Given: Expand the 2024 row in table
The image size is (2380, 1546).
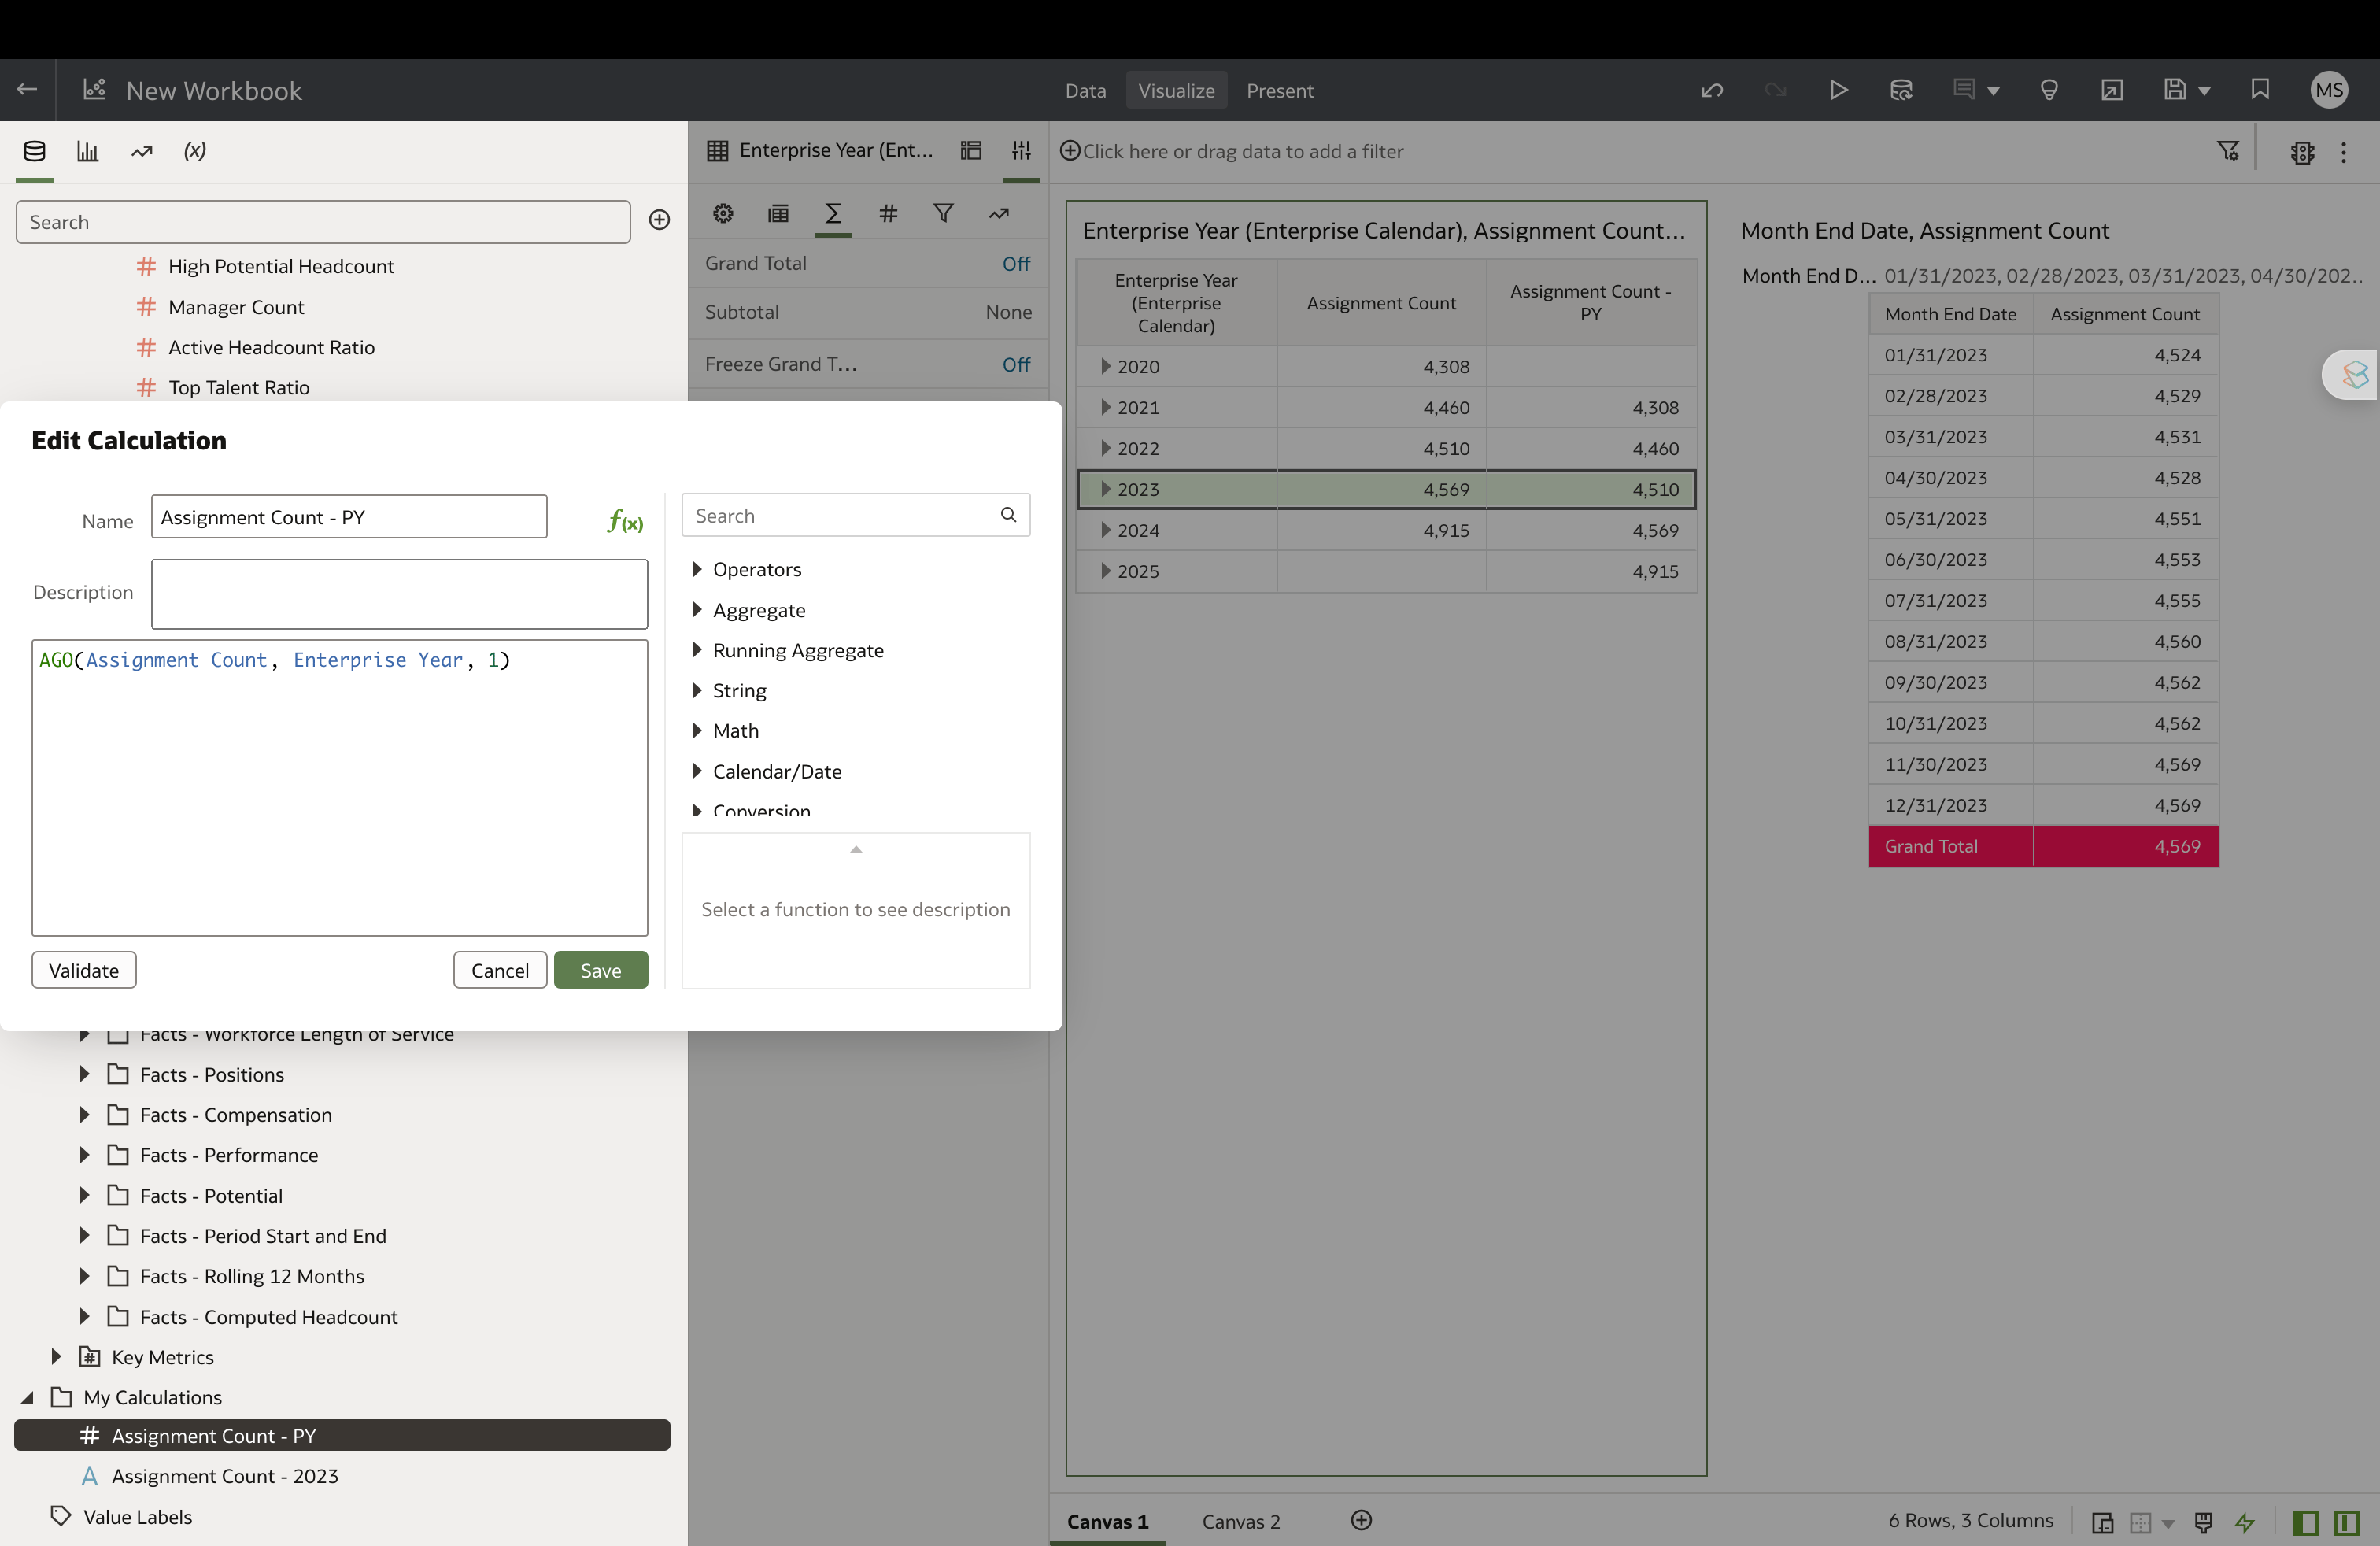Looking at the screenshot, I should (1105, 530).
